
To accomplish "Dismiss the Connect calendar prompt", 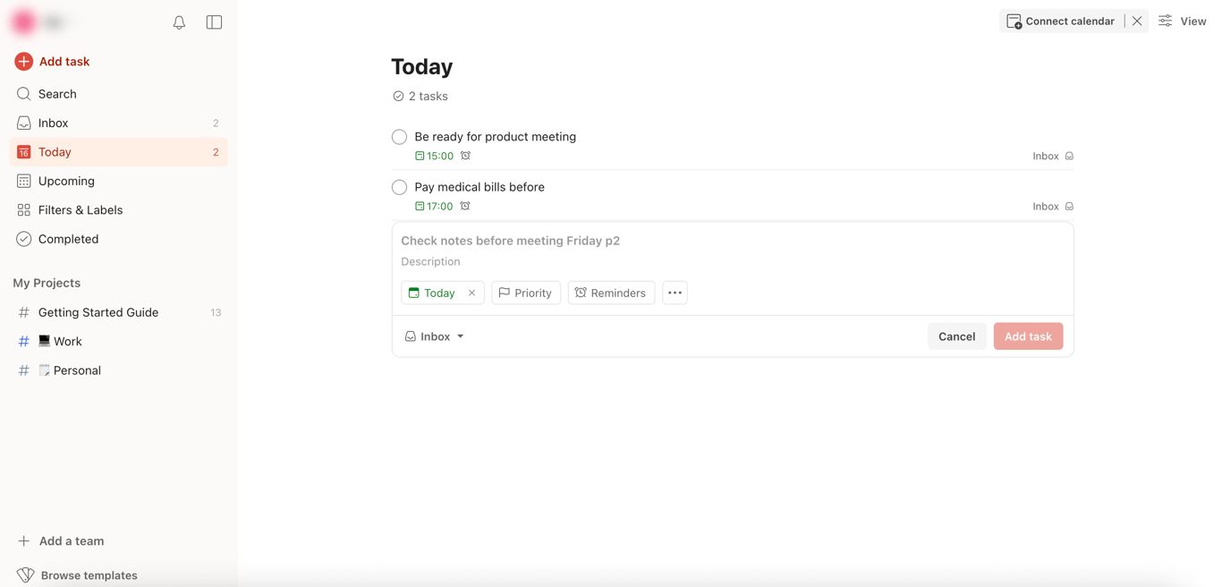I will pyautogui.click(x=1137, y=21).
